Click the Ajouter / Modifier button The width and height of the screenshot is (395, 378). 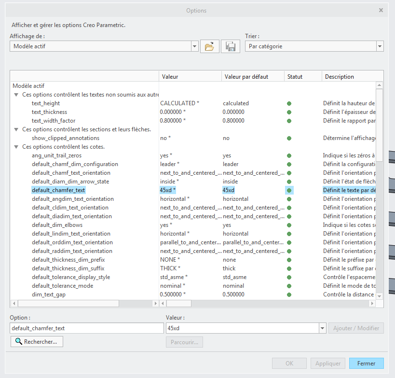click(x=356, y=328)
